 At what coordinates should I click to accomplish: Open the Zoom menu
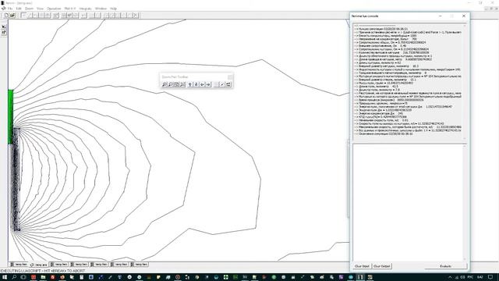pyautogui.click(x=29, y=9)
